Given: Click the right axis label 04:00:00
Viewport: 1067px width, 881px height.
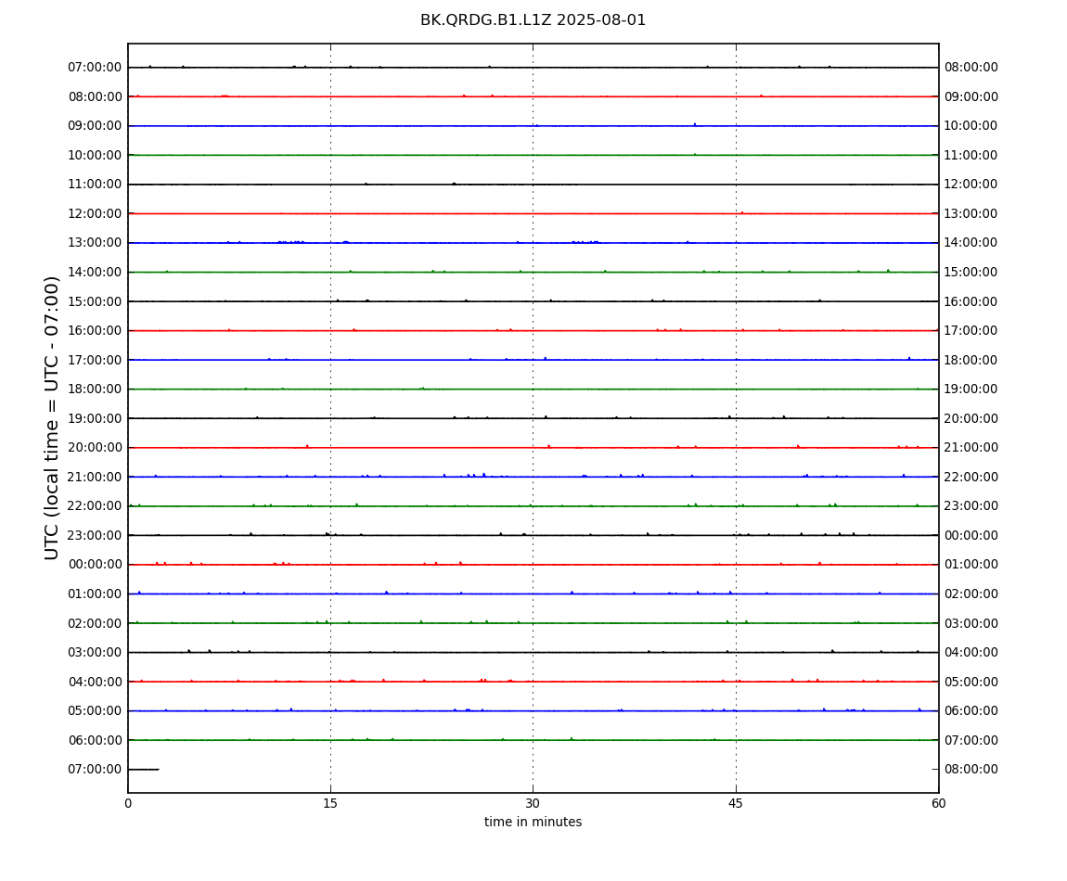Looking at the screenshot, I should [x=971, y=653].
